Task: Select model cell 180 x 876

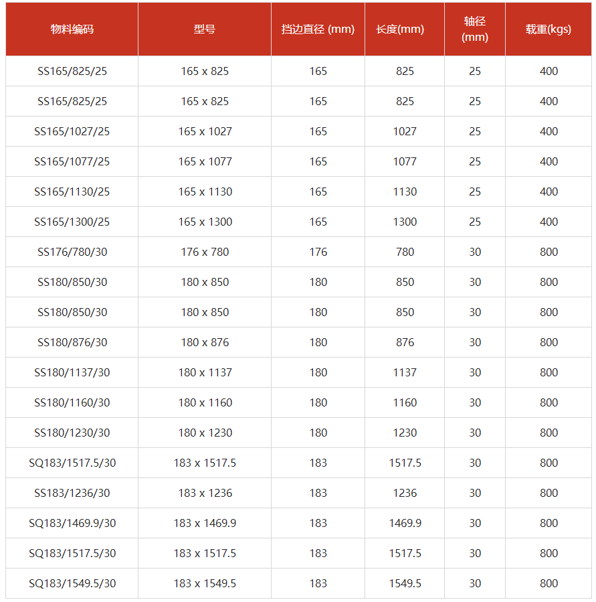Action: [205, 342]
